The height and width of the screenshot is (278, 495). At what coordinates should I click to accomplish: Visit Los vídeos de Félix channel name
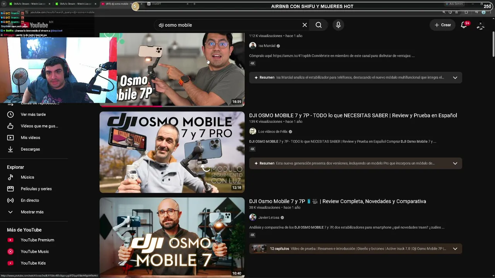pyautogui.click(x=273, y=132)
